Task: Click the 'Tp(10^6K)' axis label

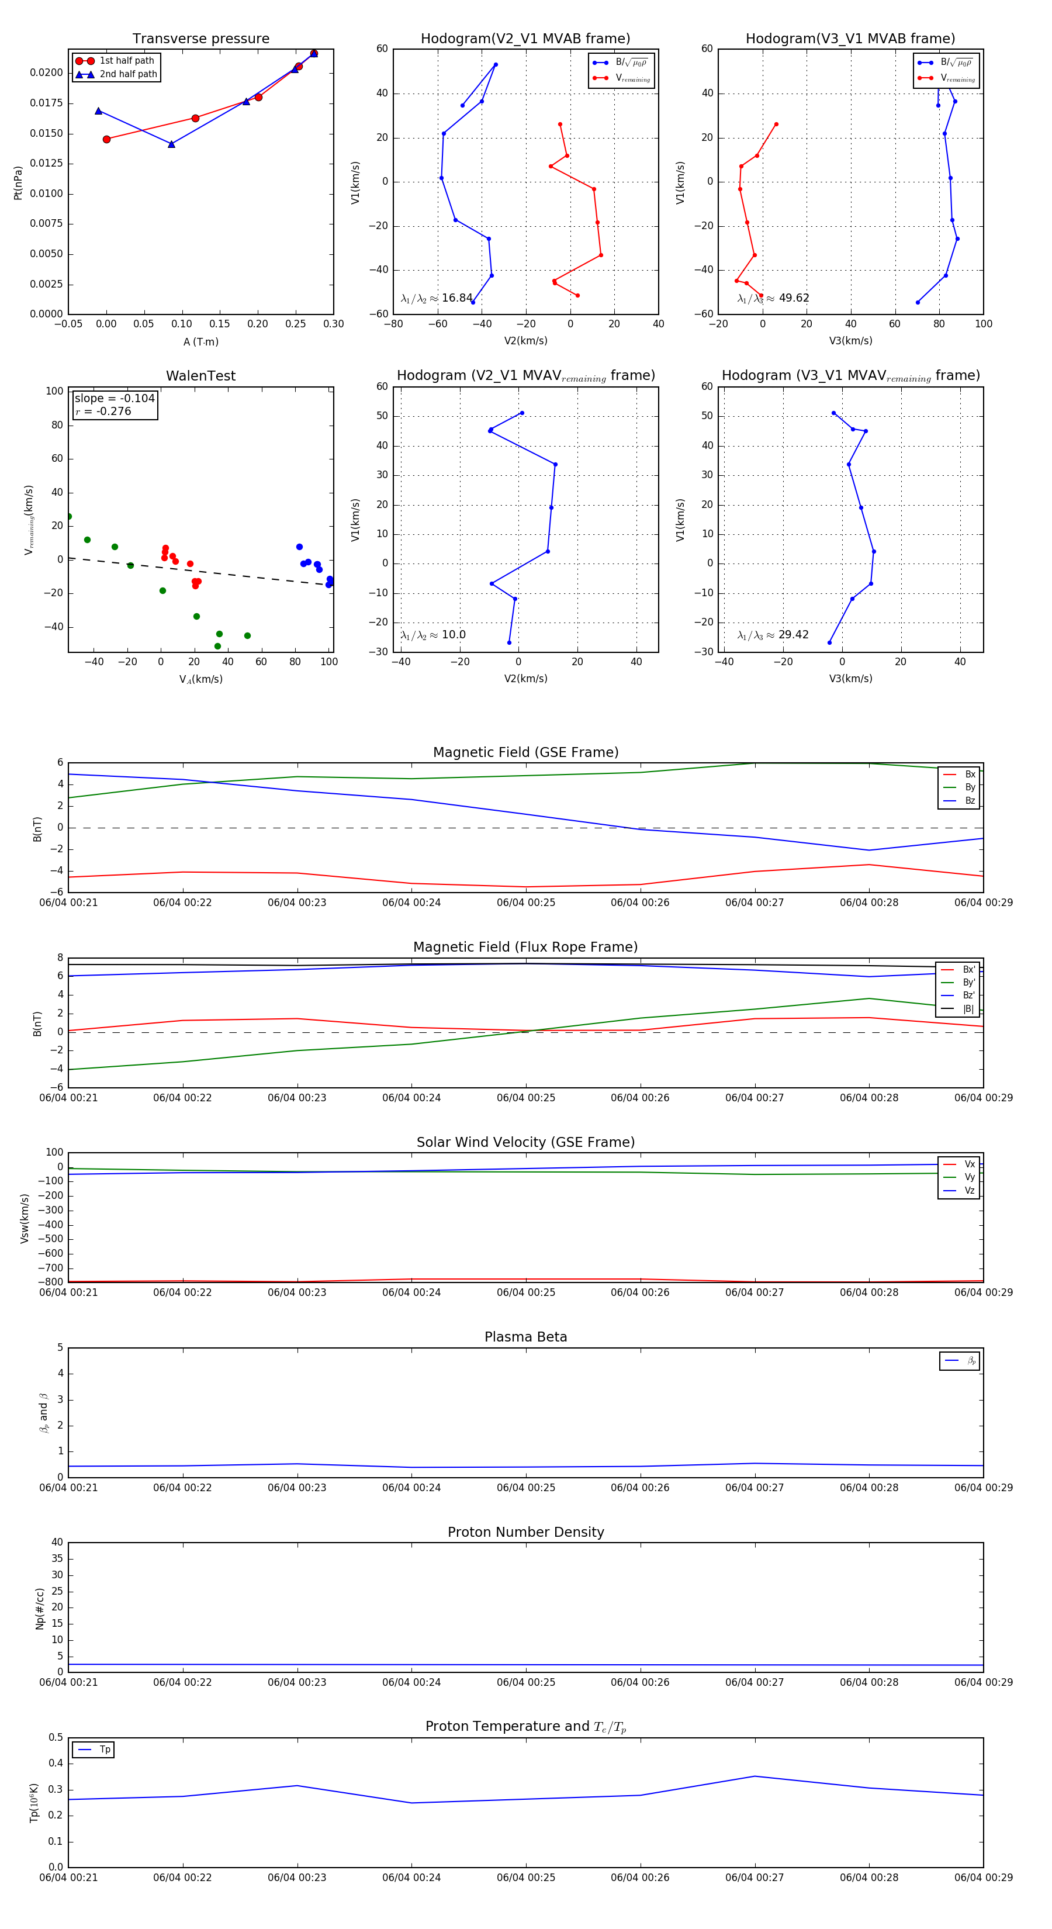Action: (34, 1803)
